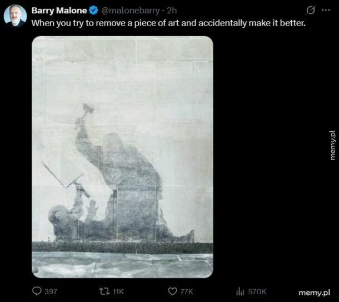Click the repost arrows icon
Screen dimensions: 339x302
click(102, 291)
